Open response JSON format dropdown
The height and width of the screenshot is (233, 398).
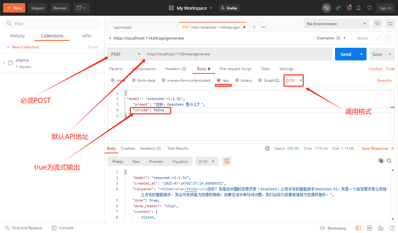(x=207, y=161)
